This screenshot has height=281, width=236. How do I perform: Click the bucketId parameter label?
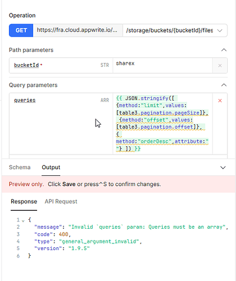tap(26, 65)
